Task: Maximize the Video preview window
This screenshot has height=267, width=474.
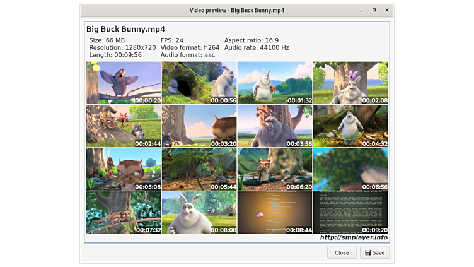Action: coord(374,10)
